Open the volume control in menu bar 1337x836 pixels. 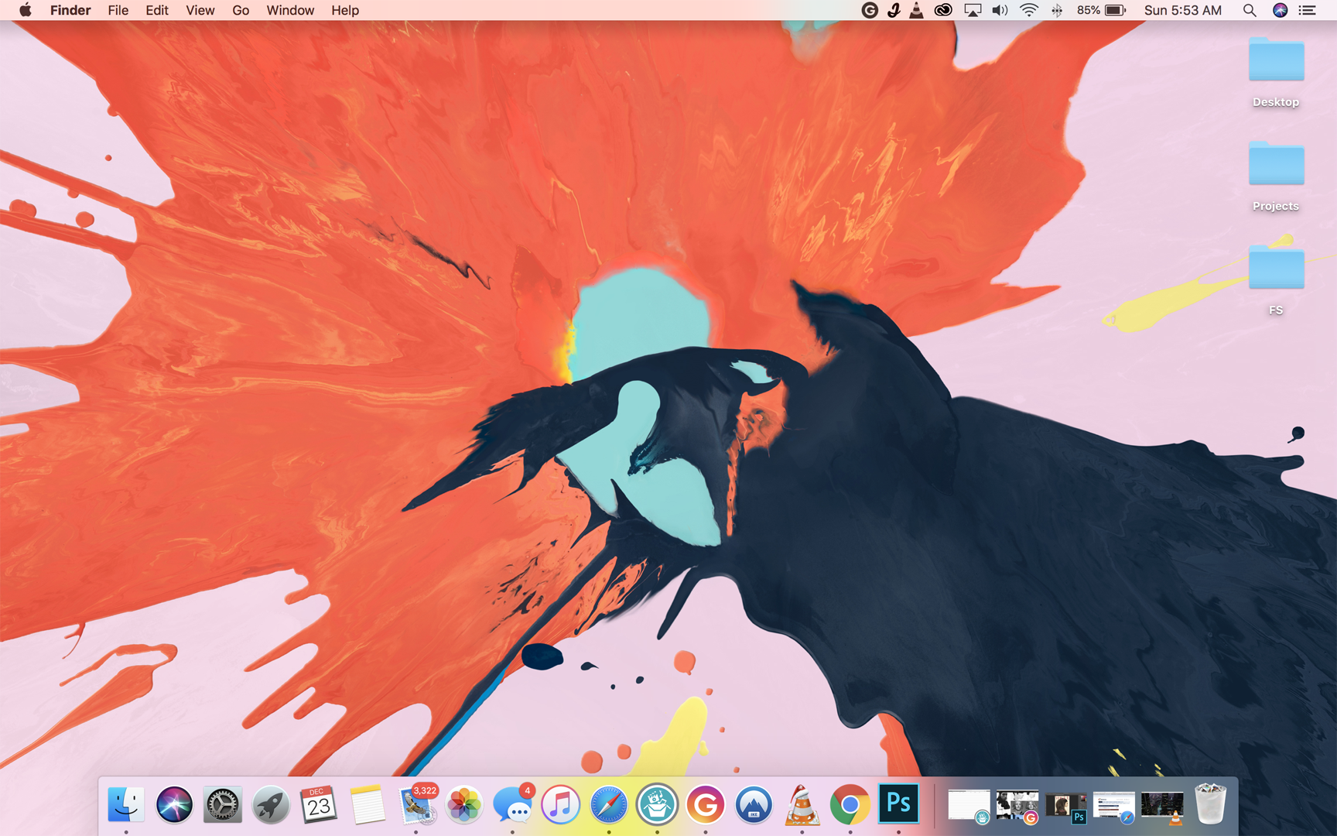click(1000, 10)
